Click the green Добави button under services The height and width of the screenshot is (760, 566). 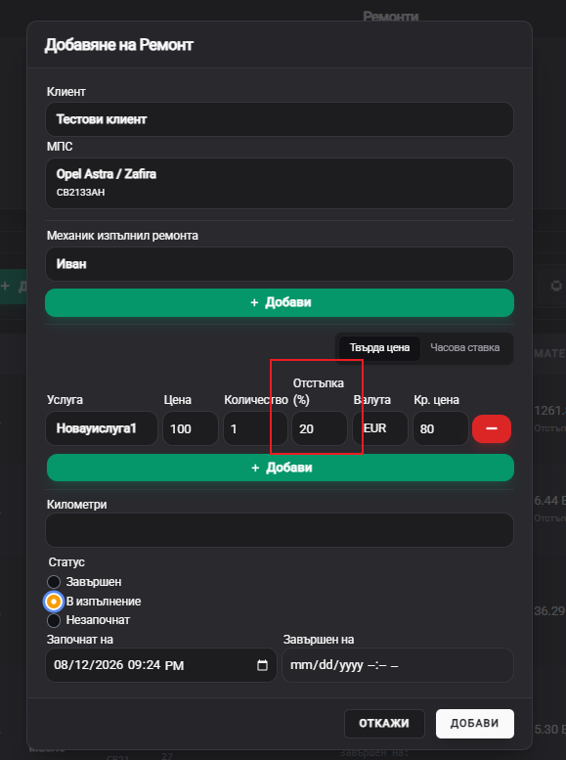281,468
